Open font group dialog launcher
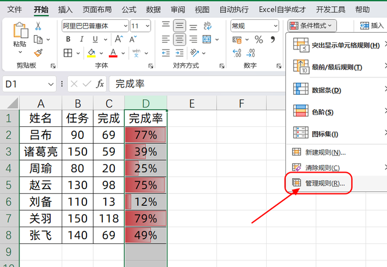This screenshot has width=387, height=267. [x=151, y=66]
